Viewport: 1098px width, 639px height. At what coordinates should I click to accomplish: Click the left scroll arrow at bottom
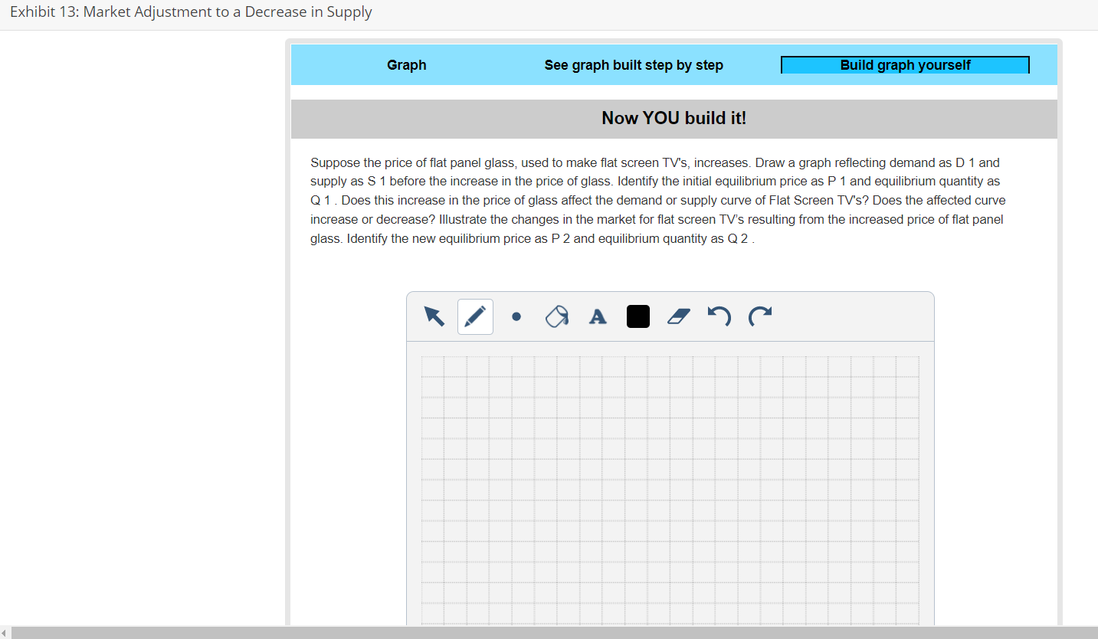coord(5,631)
